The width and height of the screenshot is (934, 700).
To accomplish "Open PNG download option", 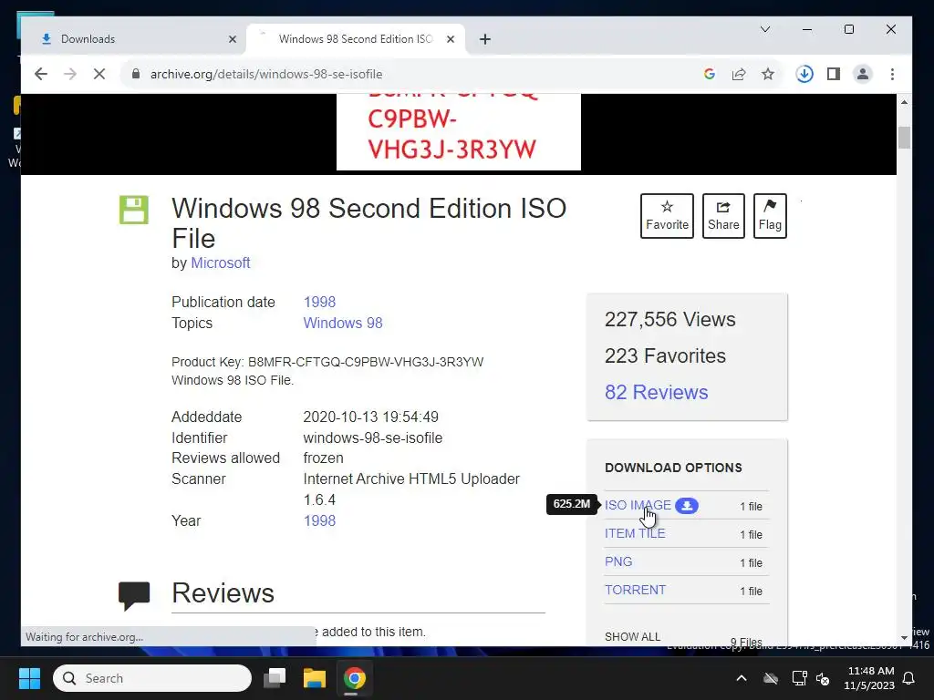I will coord(618,561).
